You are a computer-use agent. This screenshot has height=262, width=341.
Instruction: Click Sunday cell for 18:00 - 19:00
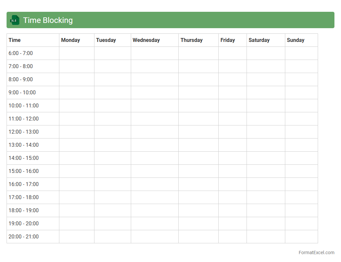301,210
